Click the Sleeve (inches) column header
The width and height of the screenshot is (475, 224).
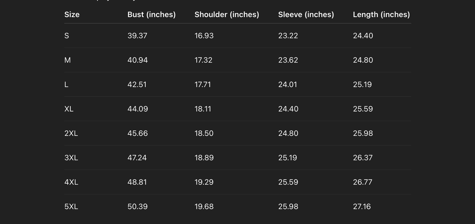tap(306, 14)
